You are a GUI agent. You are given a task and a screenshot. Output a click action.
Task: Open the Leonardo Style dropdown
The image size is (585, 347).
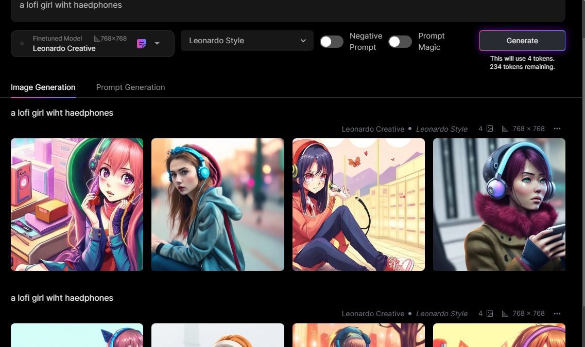(247, 41)
